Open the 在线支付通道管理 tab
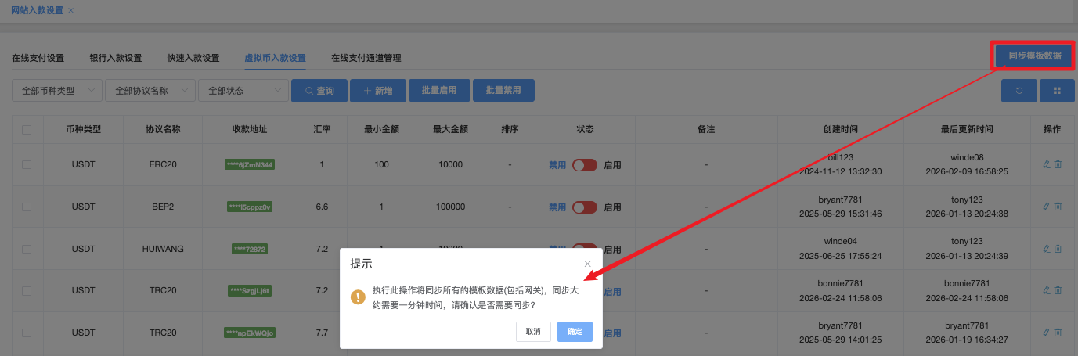The image size is (1078, 356). pyautogui.click(x=366, y=58)
